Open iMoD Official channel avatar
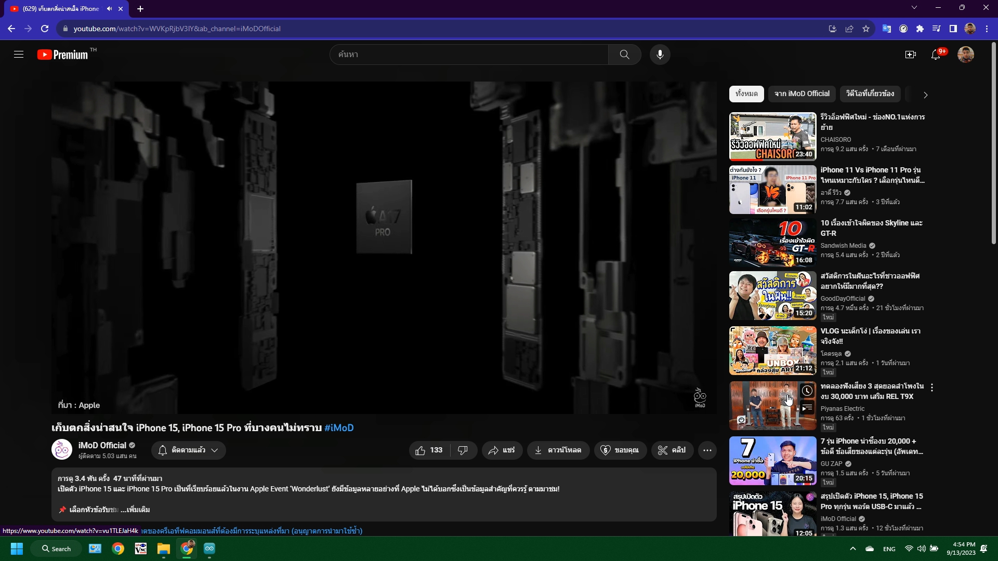The height and width of the screenshot is (561, 998). [62, 450]
